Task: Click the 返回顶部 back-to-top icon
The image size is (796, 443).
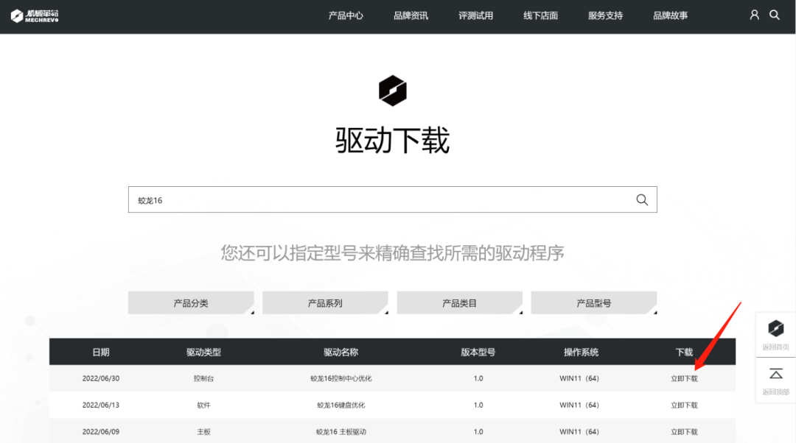Action: tap(775, 373)
